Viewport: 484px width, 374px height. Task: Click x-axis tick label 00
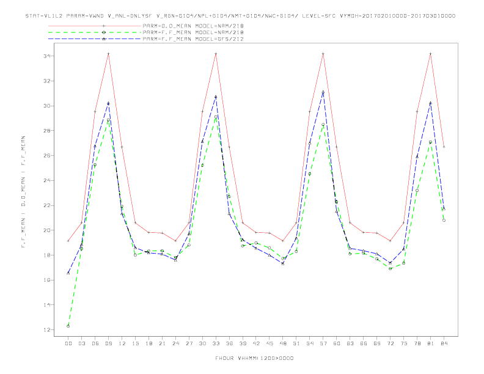coord(68,343)
